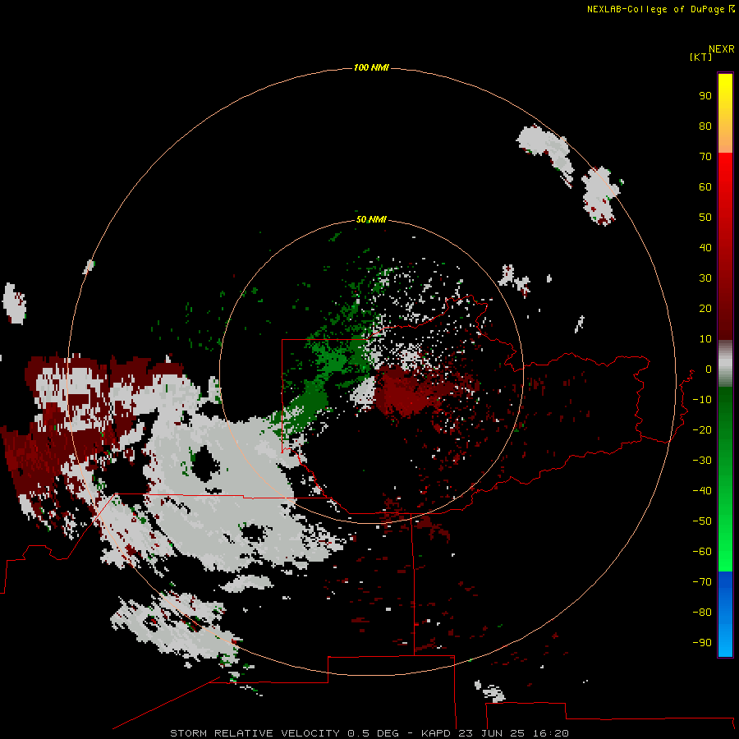739x739 pixels.
Task: Click the 0 value on velocity scale
Action: point(709,369)
